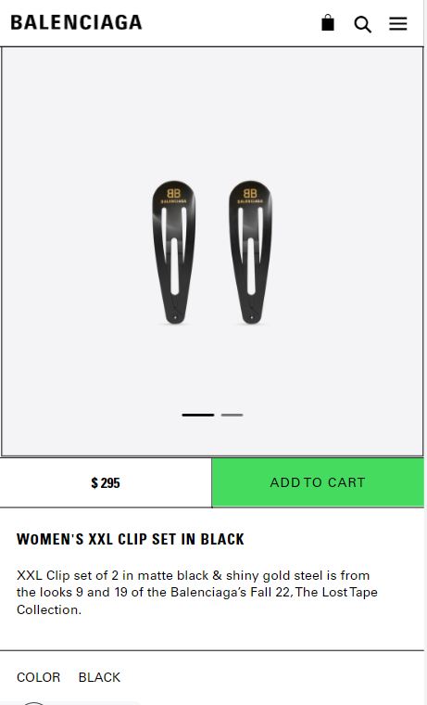Click the gold BB logo on right clip
Viewport: 427px width, 705px height.
pos(250,193)
